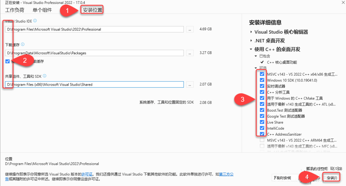
Task: Switch to 工作负荷 tab
Action: point(14,10)
